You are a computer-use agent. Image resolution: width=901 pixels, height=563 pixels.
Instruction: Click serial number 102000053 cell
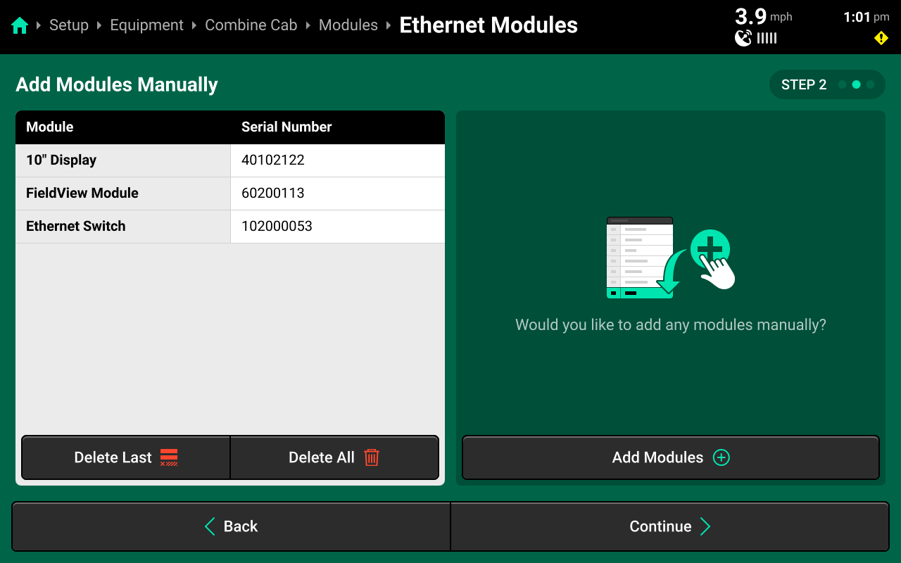point(277,227)
